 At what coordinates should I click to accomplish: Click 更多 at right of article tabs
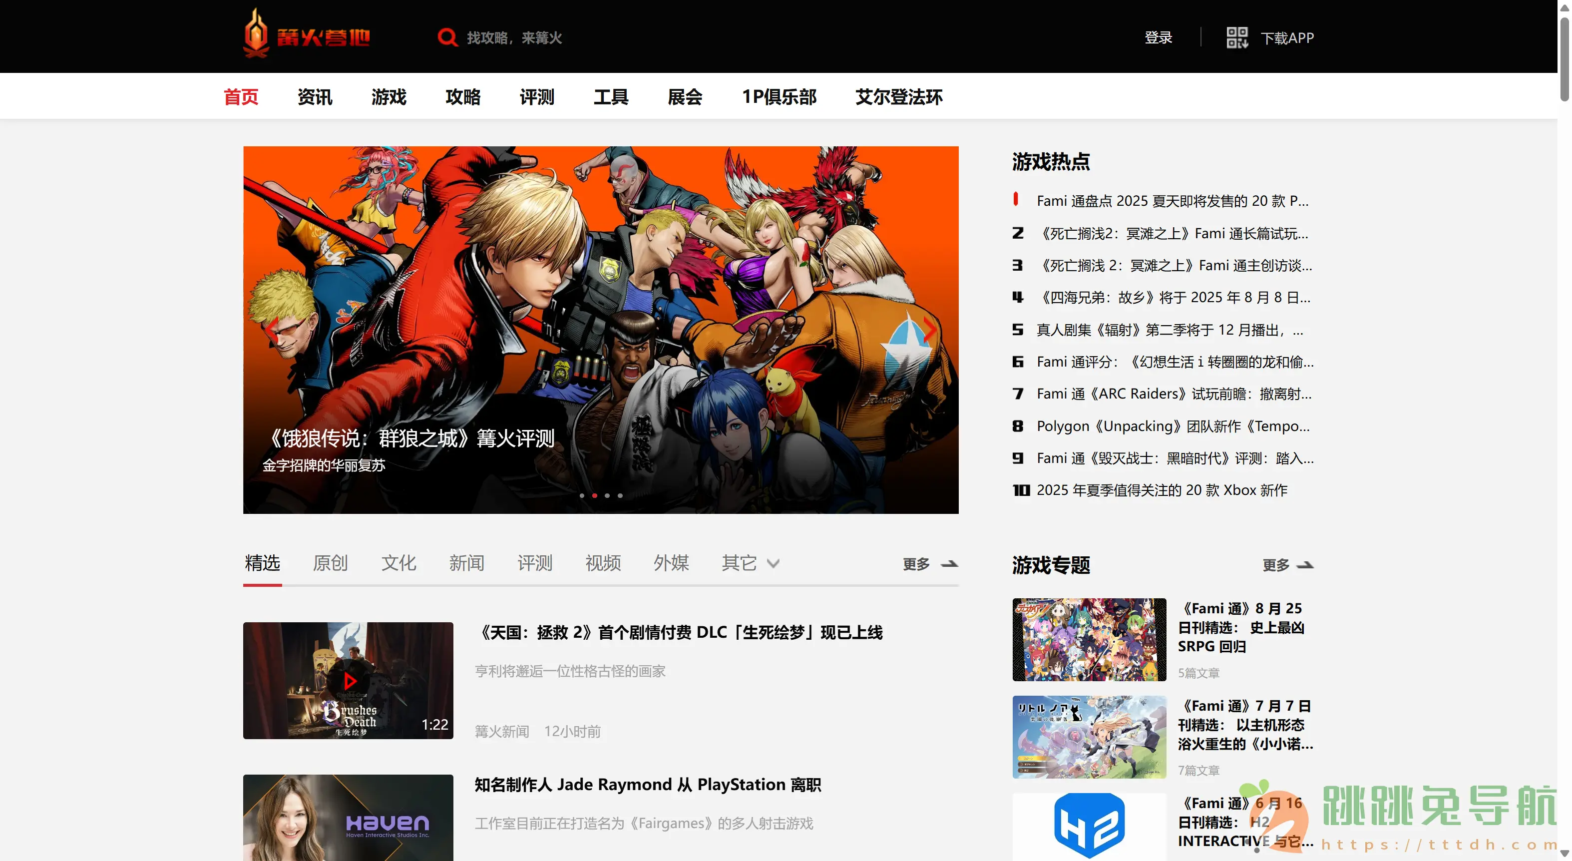coord(916,564)
